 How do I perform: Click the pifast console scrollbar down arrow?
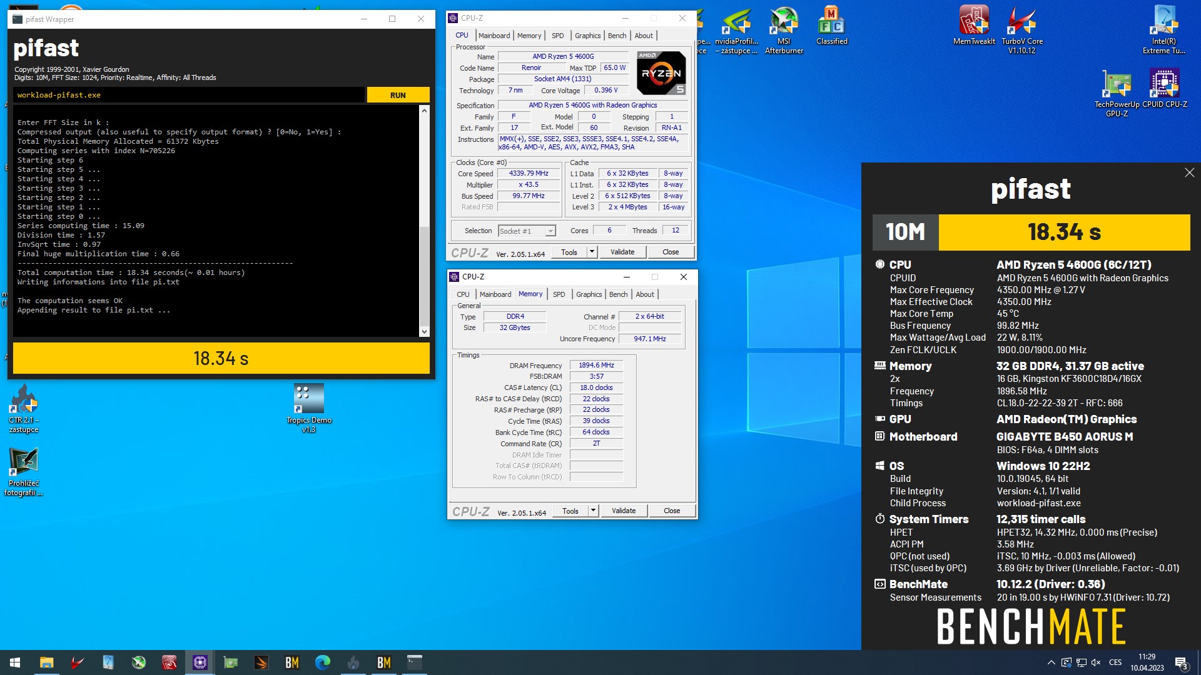click(424, 332)
